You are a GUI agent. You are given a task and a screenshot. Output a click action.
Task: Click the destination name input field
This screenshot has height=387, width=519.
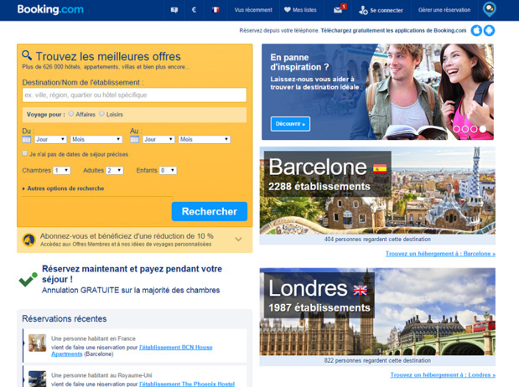click(x=134, y=95)
